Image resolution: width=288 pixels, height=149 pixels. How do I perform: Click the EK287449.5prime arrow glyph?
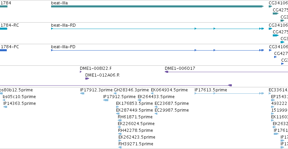tap(118, 114)
